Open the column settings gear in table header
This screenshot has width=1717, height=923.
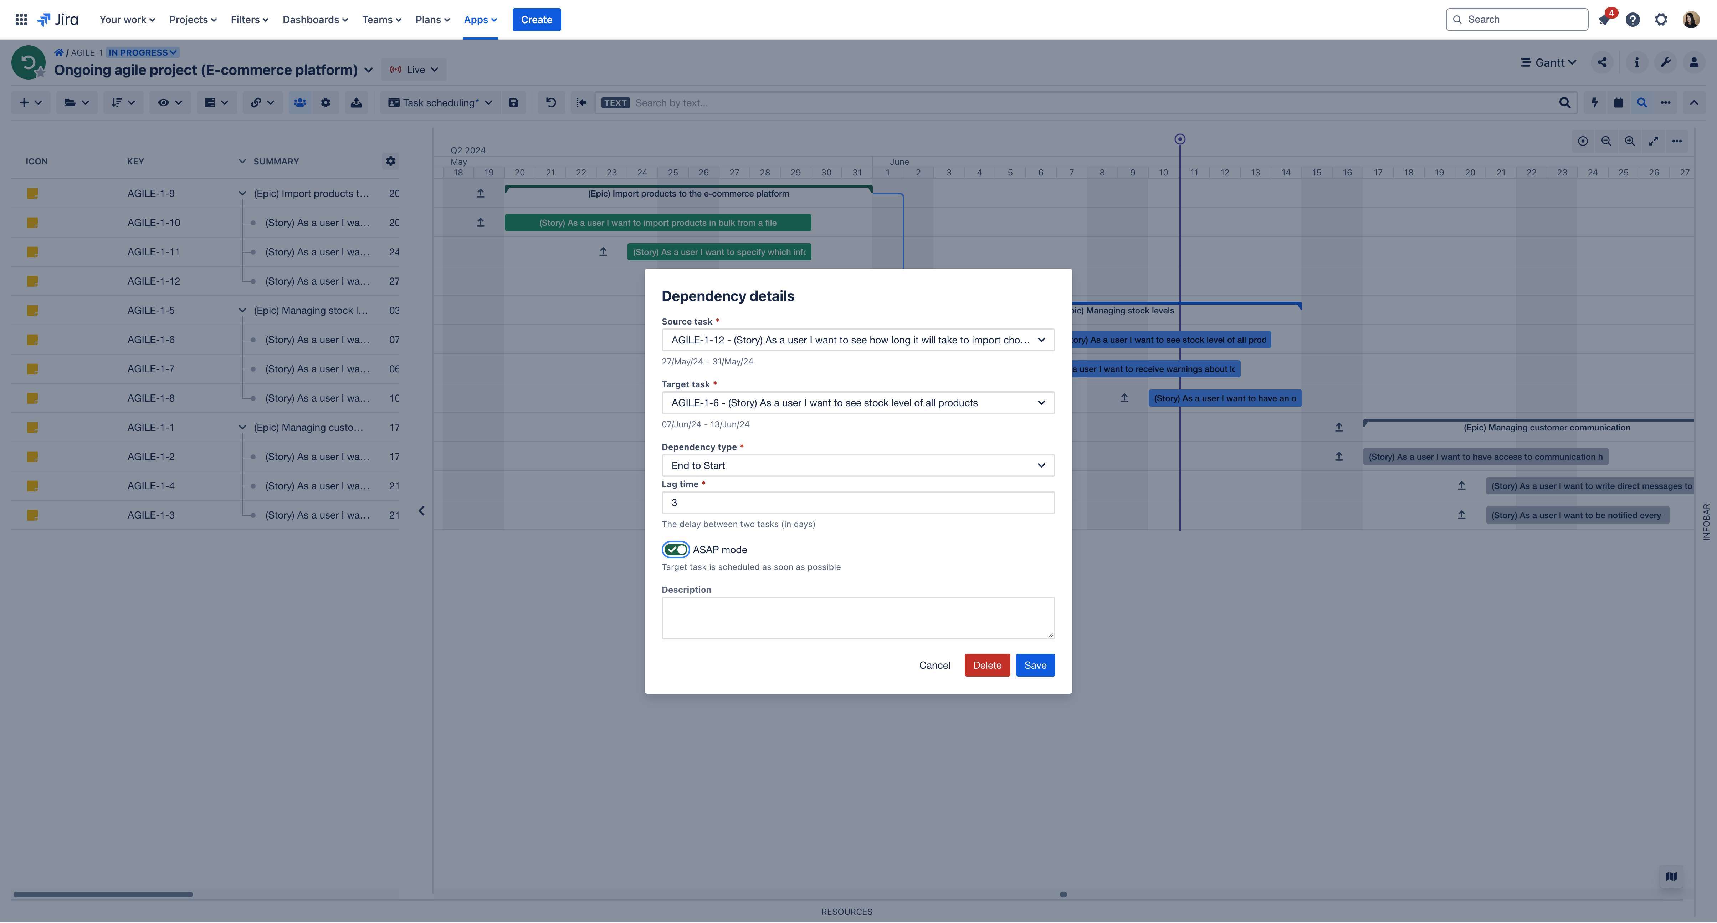(391, 161)
